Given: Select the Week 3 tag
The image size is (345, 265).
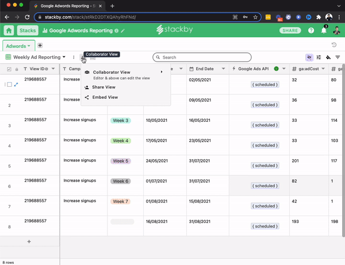Looking at the screenshot, I should pyautogui.click(x=121, y=121).
